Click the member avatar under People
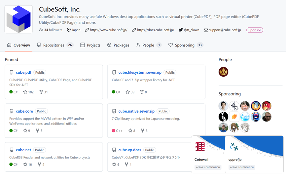The width and height of the screenshot is (286, 176). click(x=224, y=72)
